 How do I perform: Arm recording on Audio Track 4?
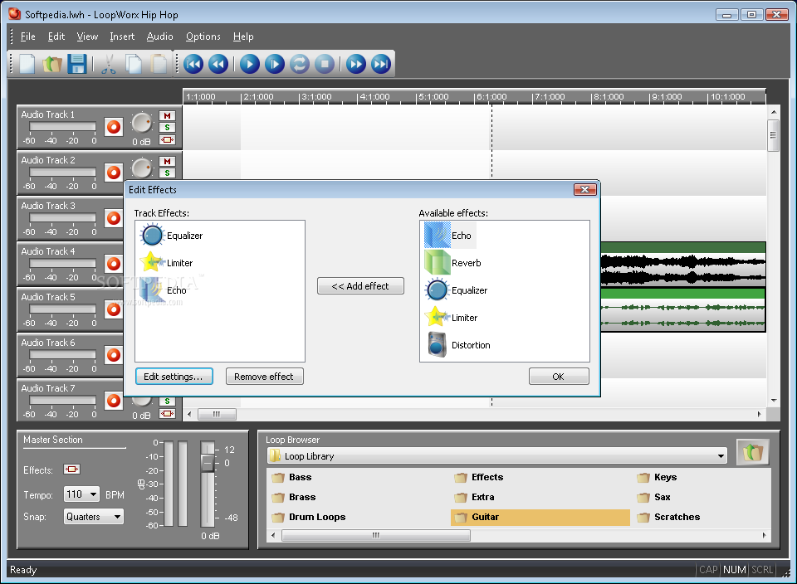pyautogui.click(x=114, y=264)
